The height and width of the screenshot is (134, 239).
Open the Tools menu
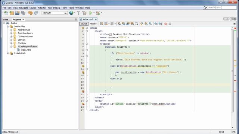pos(71,8)
